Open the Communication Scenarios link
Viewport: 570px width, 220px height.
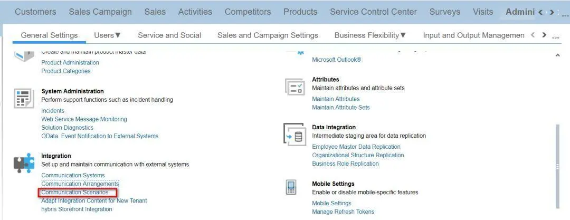click(x=75, y=193)
